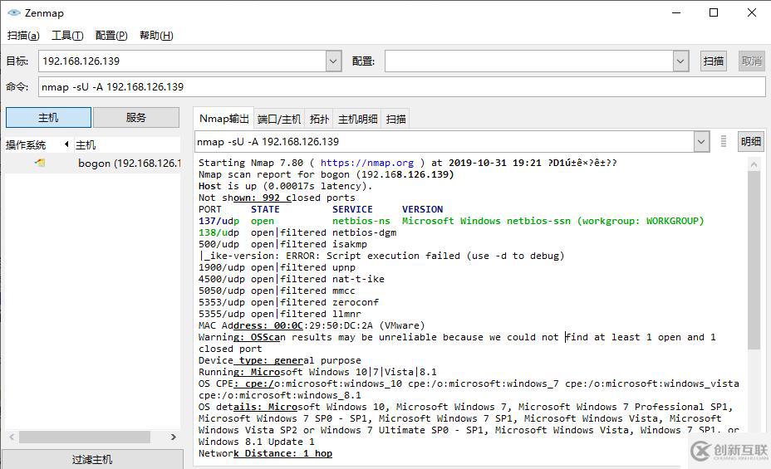
Task: Click the host list scroll right arrow
Action: tap(173, 437)
